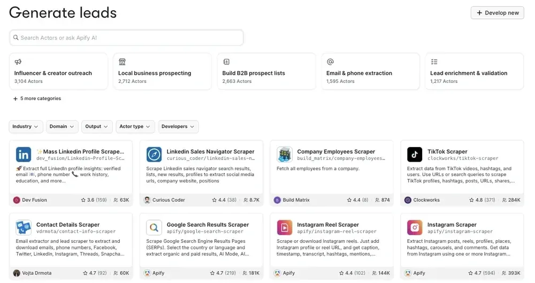Viewport: 535px width, 283px height.
Task: Click the star icon beside 4.7 (594)
Action: pyautogui.click(x=470, y=273)
